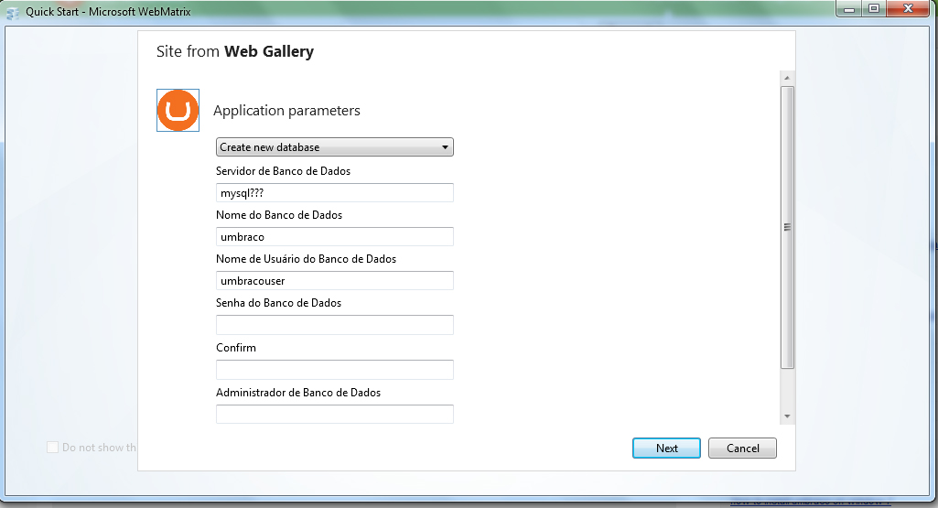Click the Nome de Usuário field containing umbracouser
Viewport: 938px width, 508px height.
pyautogui.click(x=334, y=281)
